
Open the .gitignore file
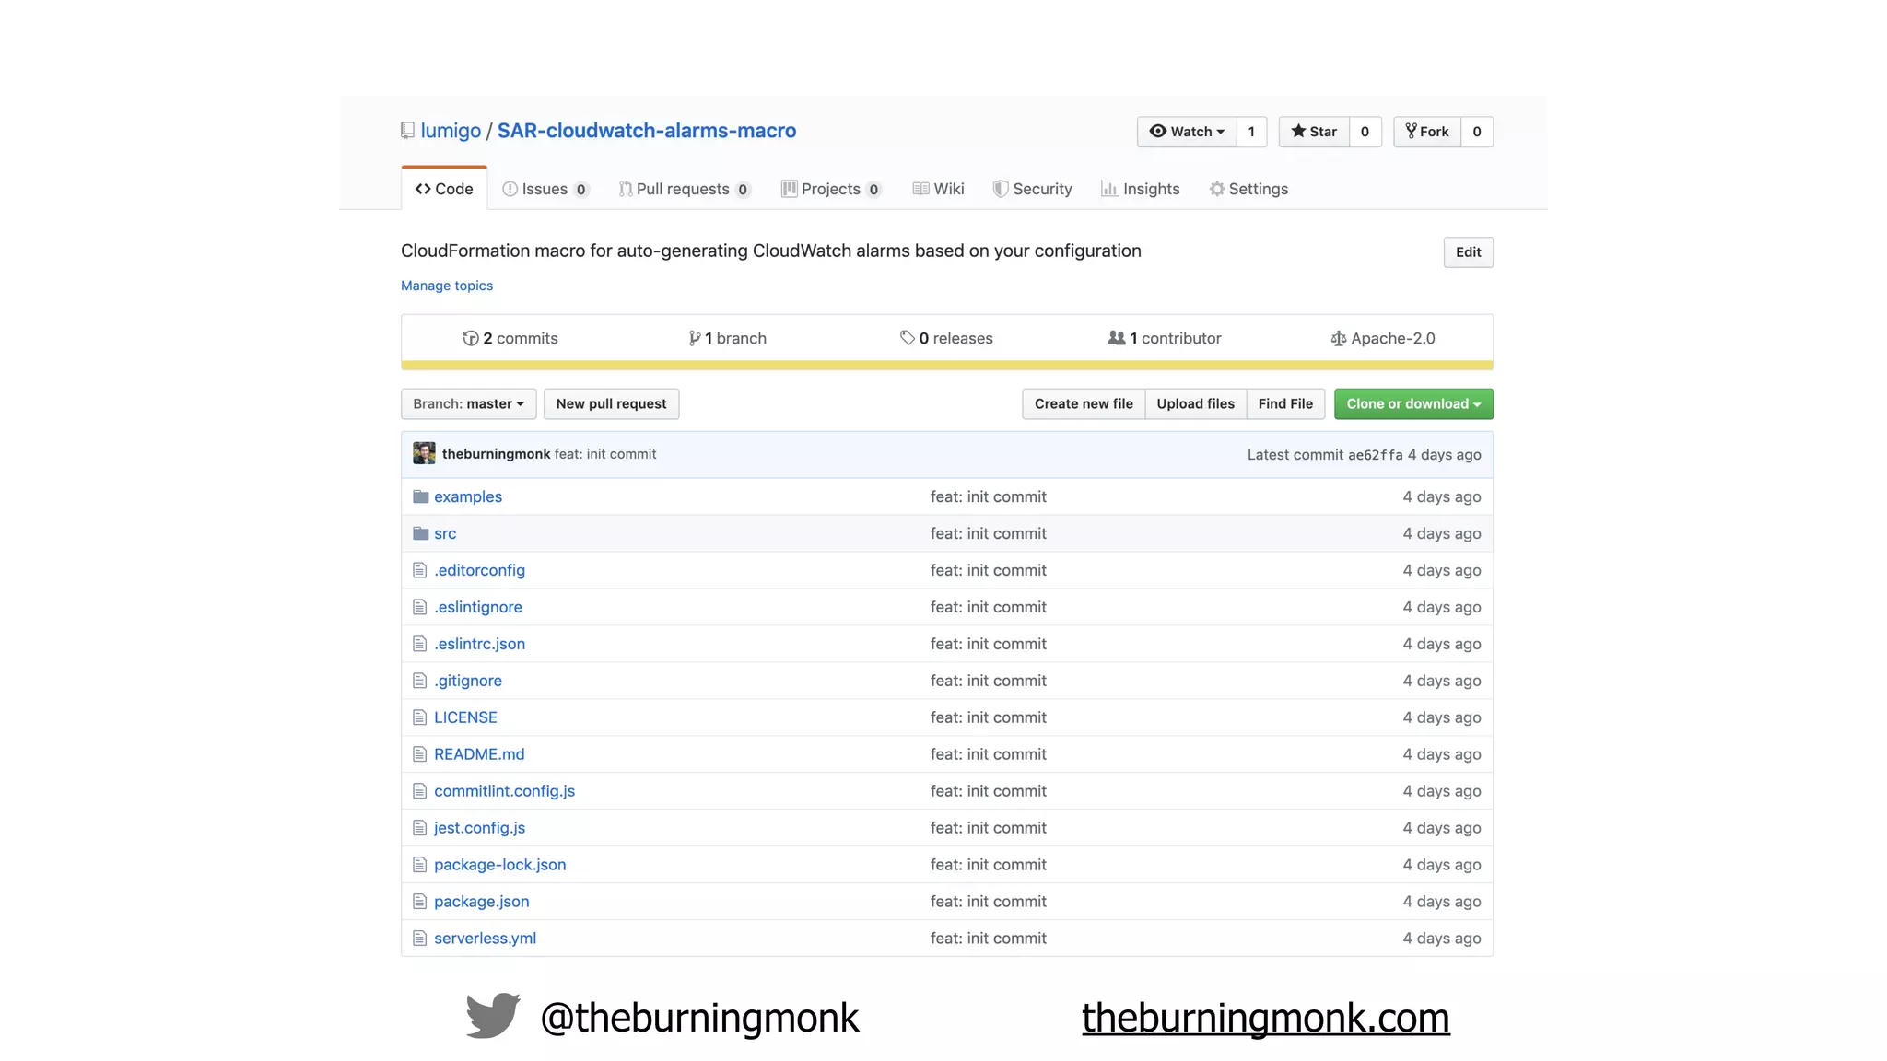point(468,681)
